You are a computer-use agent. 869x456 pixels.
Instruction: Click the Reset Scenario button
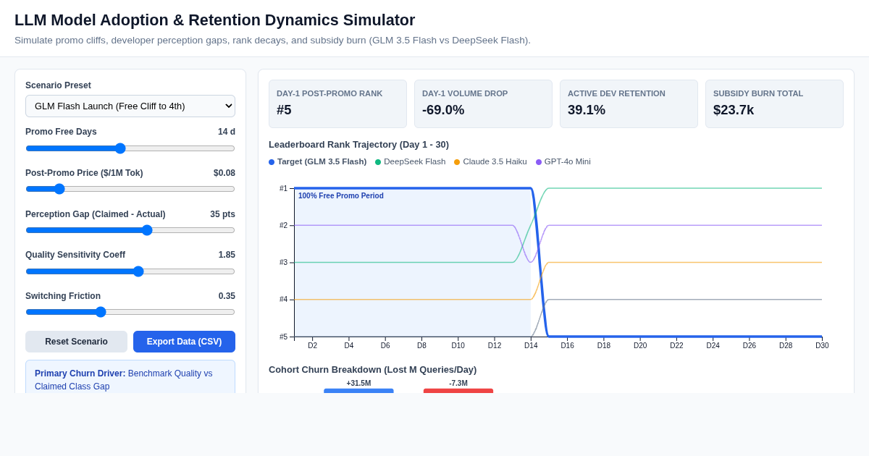[76, 342]
